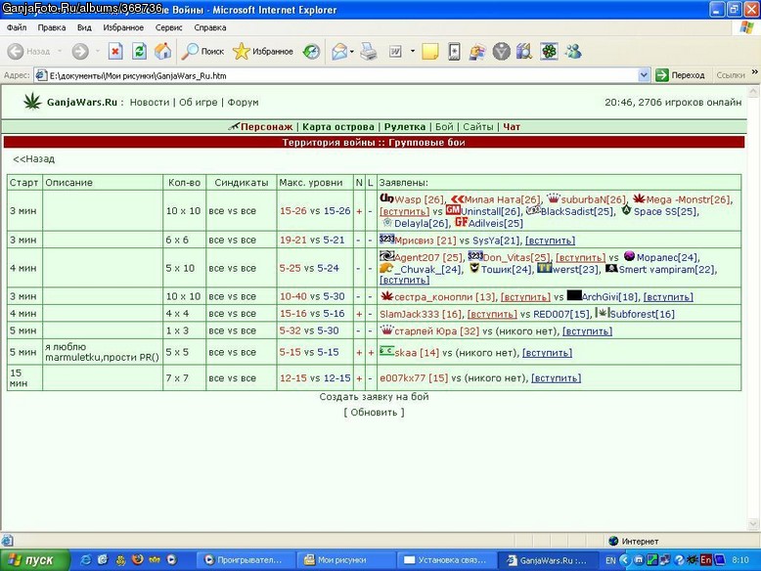Screen dimensions: 761x571
Task: Open the Сайты navigation link
Action: pos(478,127)
